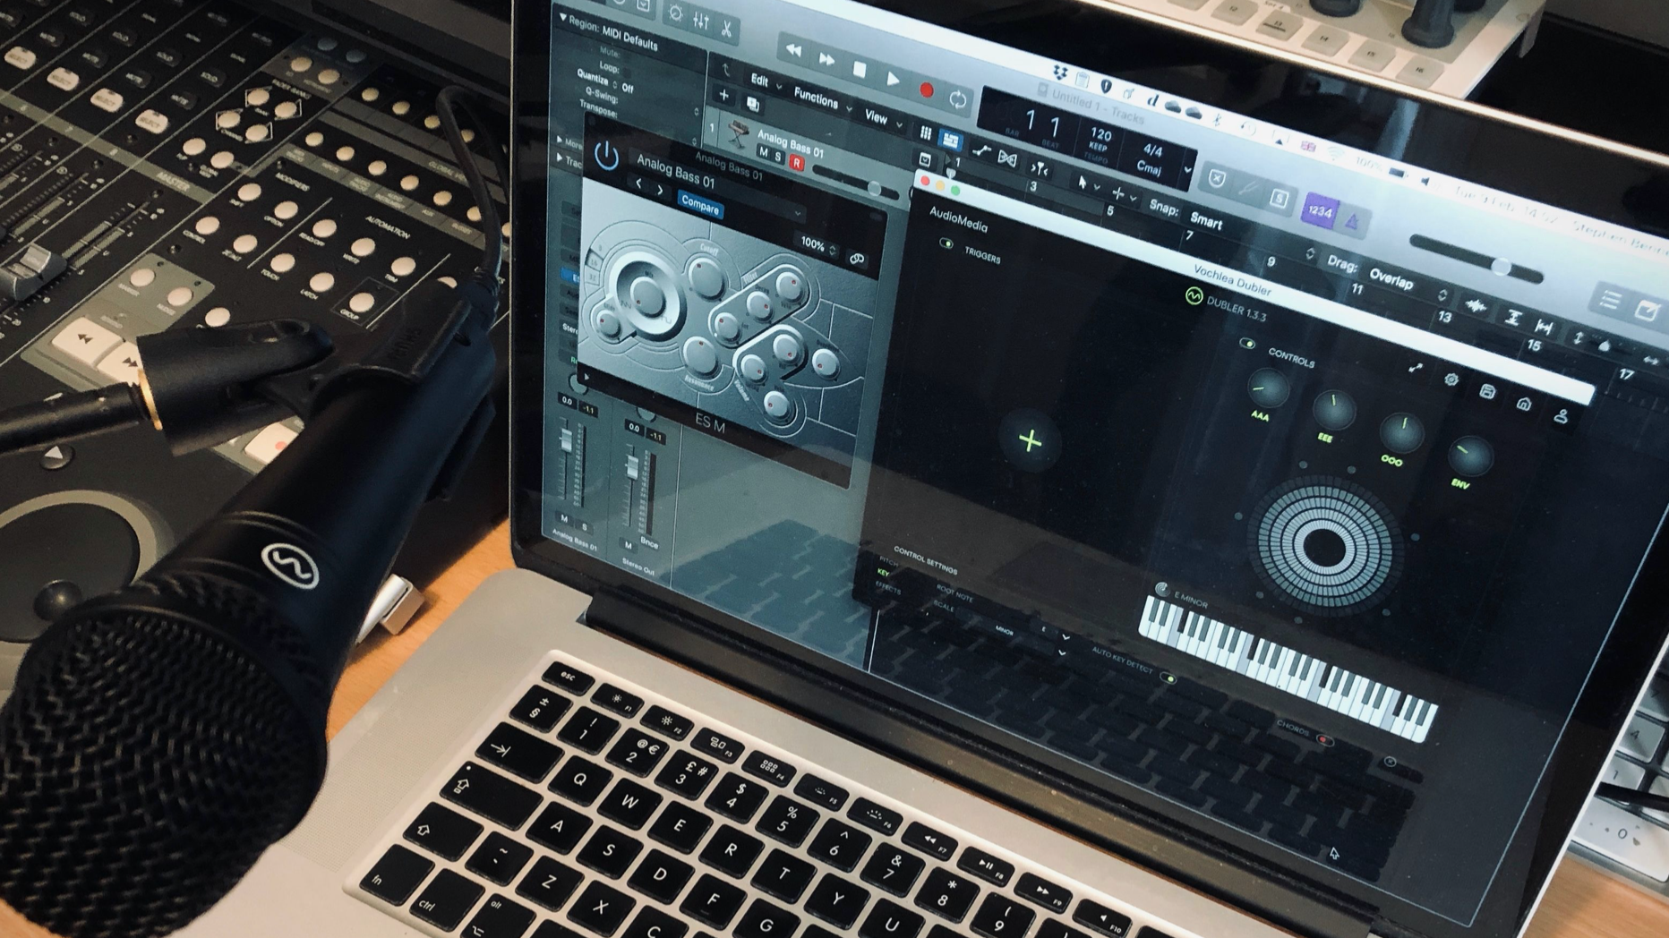1669x938 pixels.
Task: Click the green plus to add trigger
Action: tap(1030, 440)
